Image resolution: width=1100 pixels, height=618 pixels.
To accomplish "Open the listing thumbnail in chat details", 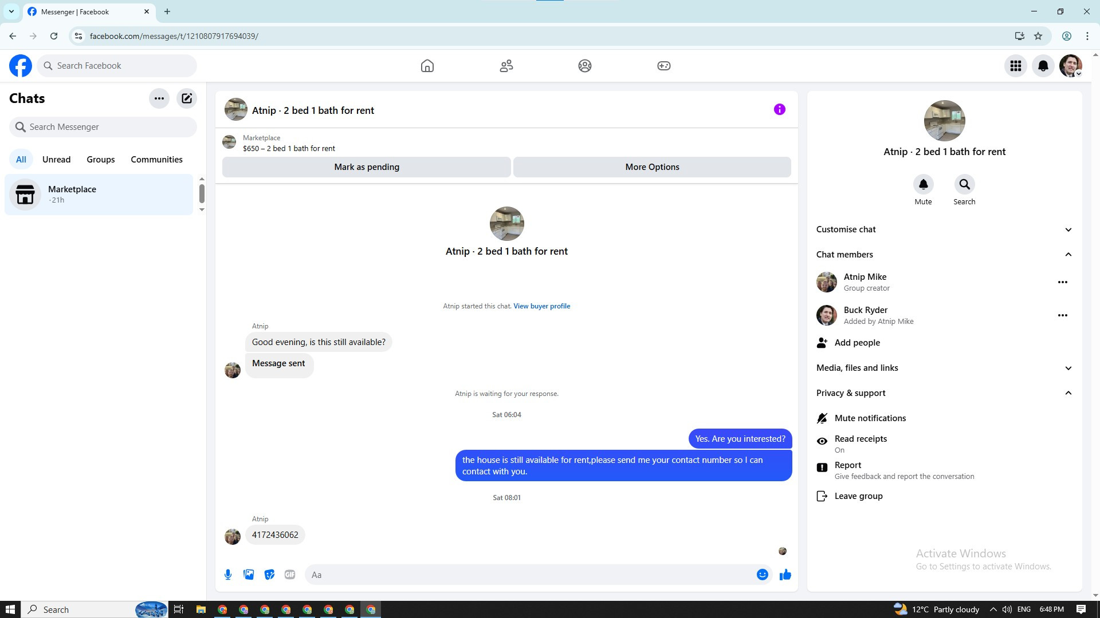I will [945, 121].
